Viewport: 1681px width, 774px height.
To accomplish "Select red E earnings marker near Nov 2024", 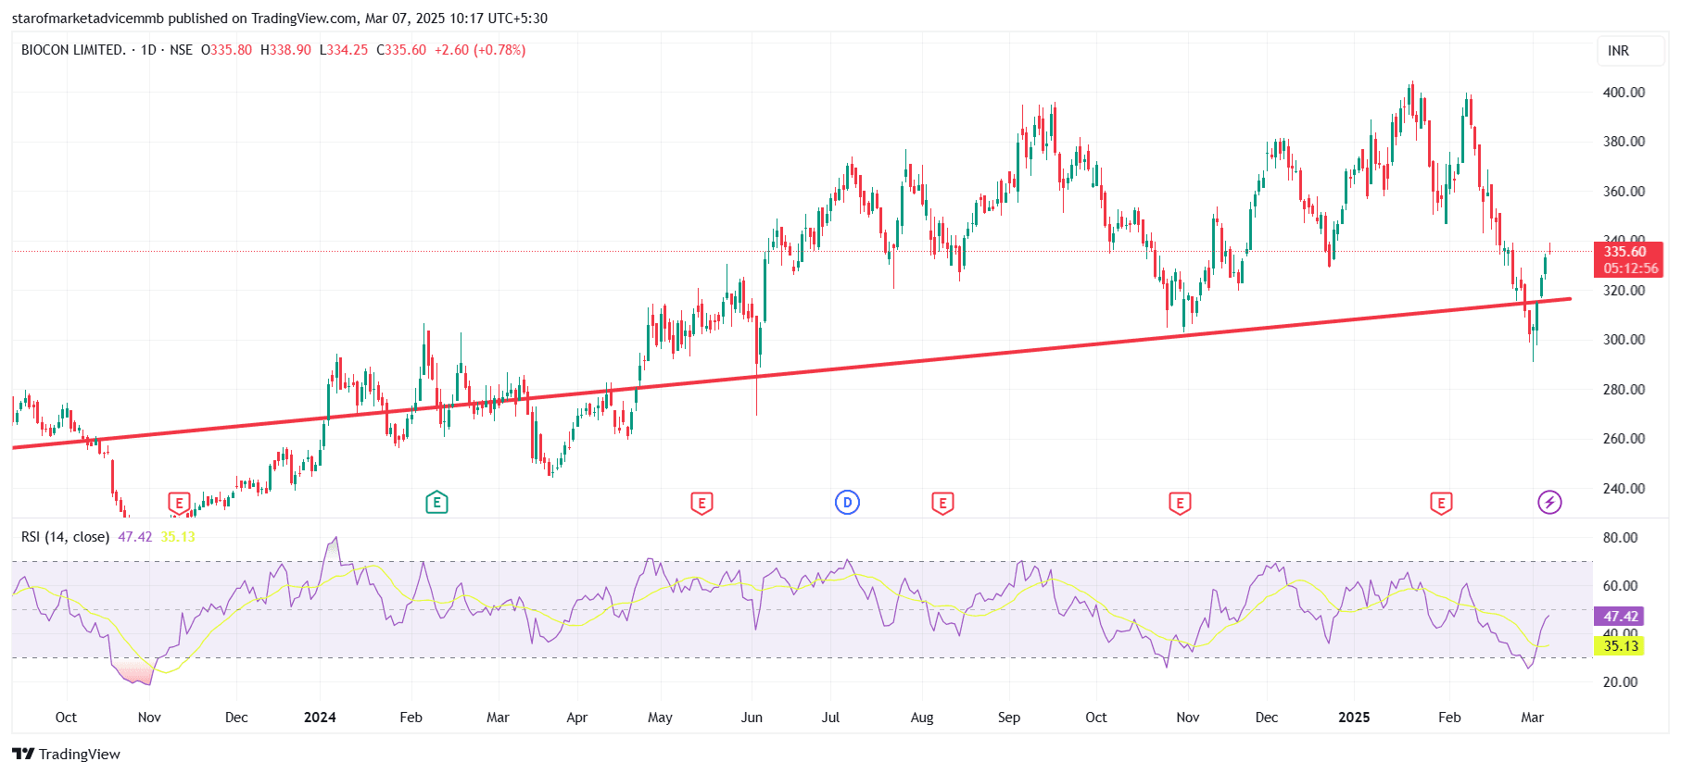I will pyautogui.click(x=1180, y=504).
